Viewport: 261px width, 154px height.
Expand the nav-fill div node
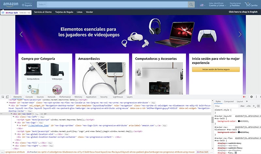pos(14,143)
